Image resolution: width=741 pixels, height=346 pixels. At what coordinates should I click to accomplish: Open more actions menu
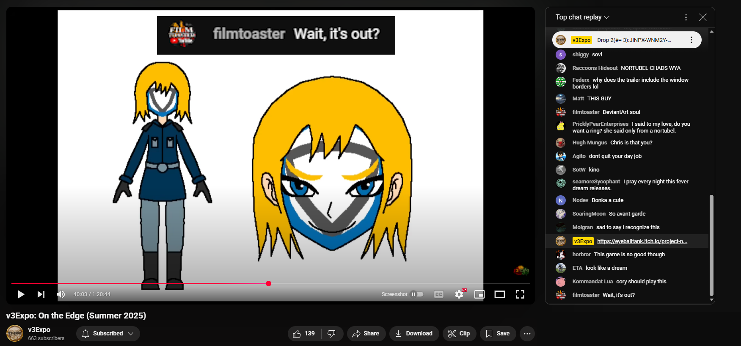(x=527, y=334)
